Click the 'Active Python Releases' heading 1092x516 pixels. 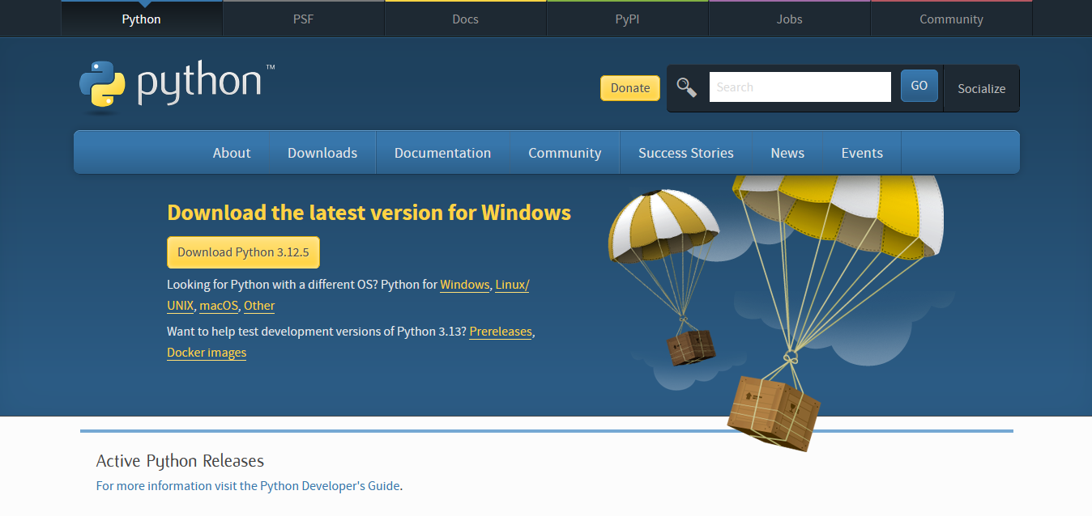point(180,461)
